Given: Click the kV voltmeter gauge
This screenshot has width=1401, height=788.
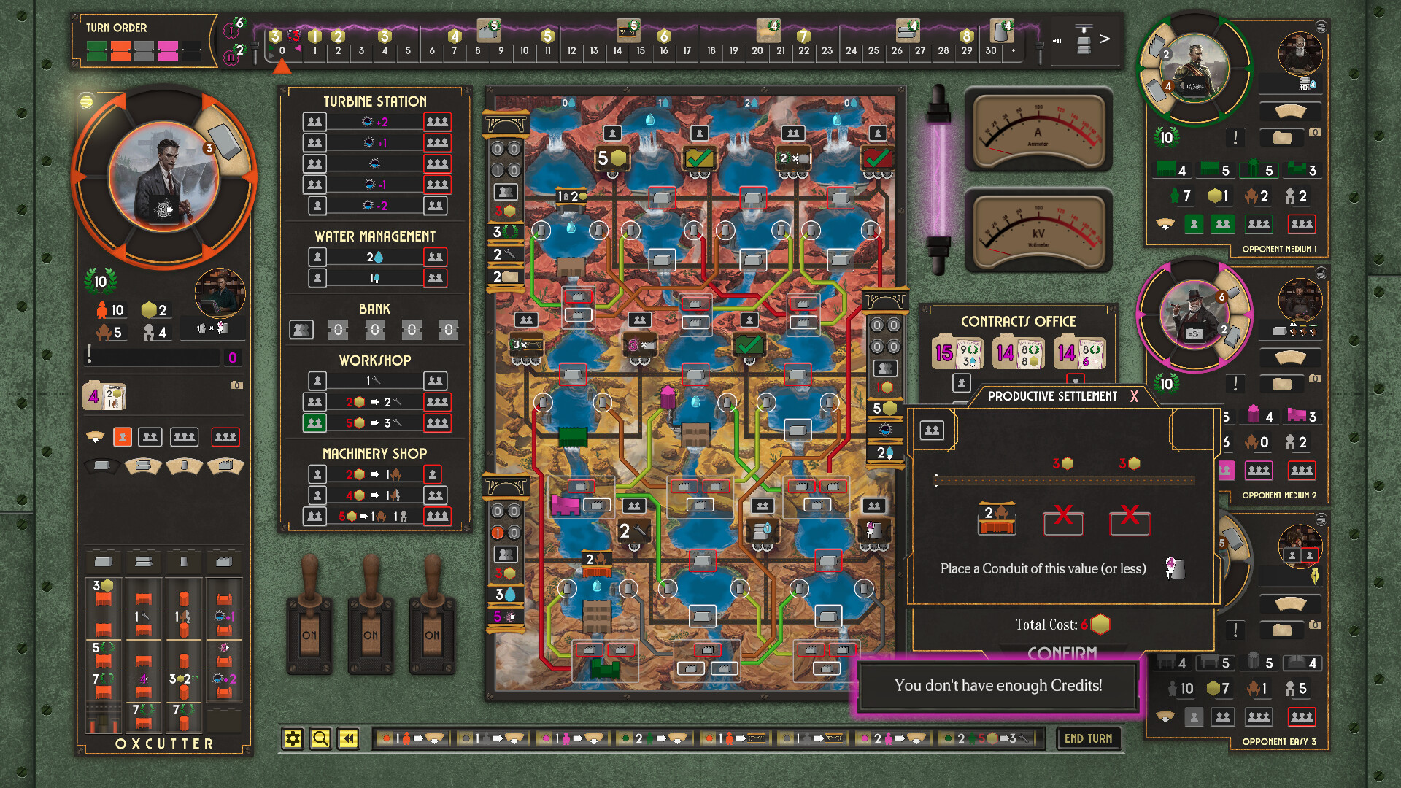Looking at the screenshot, I should point(1038,231).
